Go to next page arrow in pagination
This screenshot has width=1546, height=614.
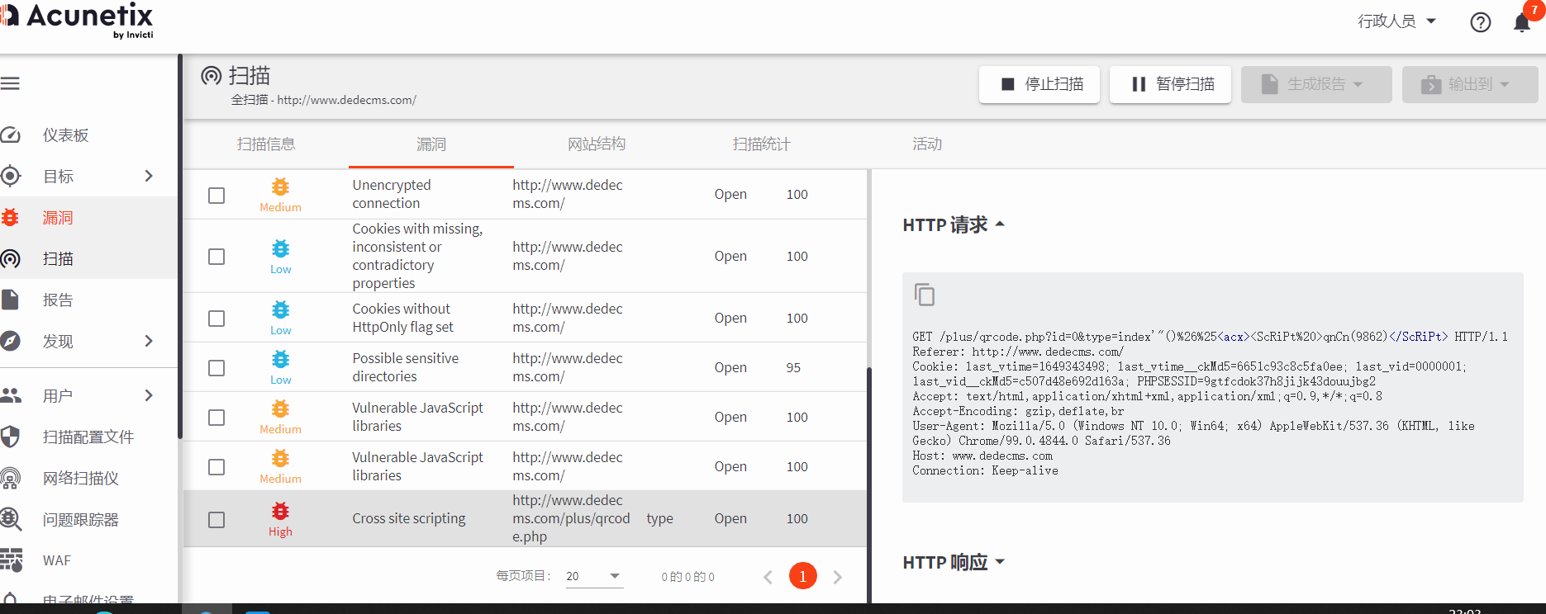point(838,577)
